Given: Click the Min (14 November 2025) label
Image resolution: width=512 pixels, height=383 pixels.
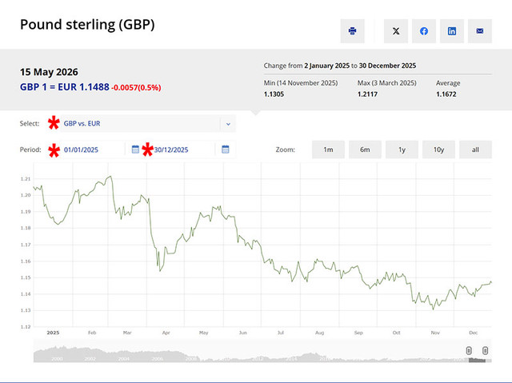Looking at the screenshot, I should click(301, 83).
